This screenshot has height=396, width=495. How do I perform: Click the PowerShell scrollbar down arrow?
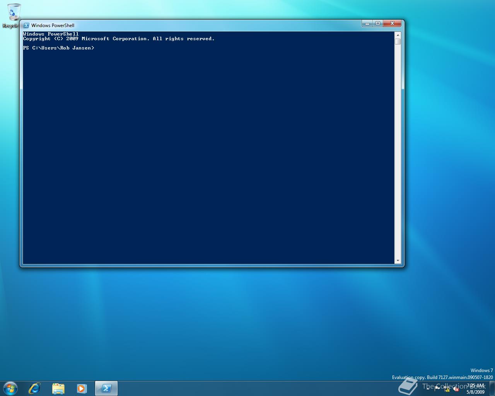[x=398, y=261]
